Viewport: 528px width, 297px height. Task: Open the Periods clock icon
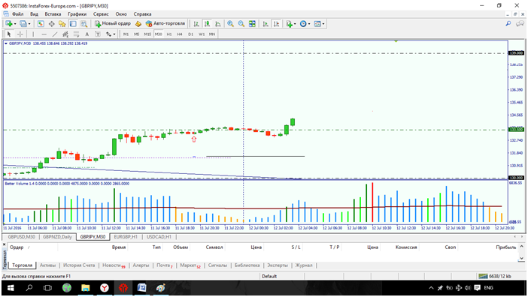pos(303,24)
